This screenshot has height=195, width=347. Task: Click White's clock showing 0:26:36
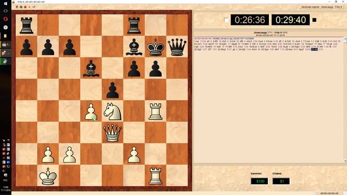(x=250, y=20)
